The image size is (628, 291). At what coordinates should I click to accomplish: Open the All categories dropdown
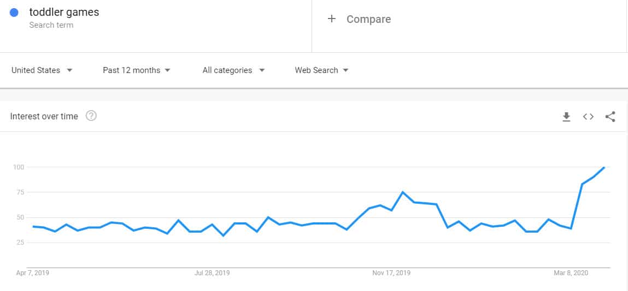pos(233,70)
